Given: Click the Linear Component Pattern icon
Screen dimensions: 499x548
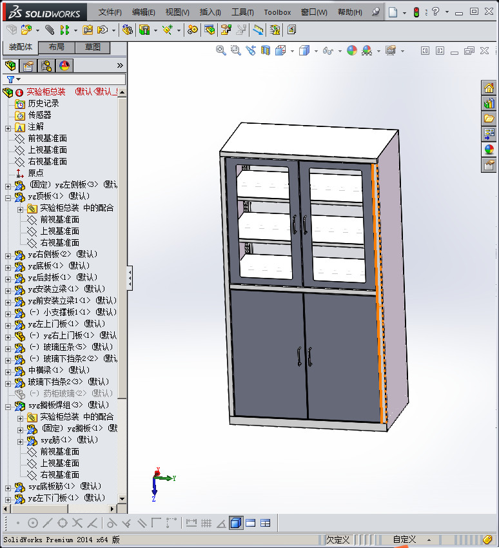Looking at the screenshot, I should [x=64, y=30].
